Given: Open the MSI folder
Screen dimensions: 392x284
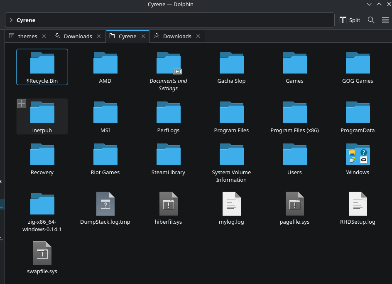Looking at the screenshot, I should point(105,112).
